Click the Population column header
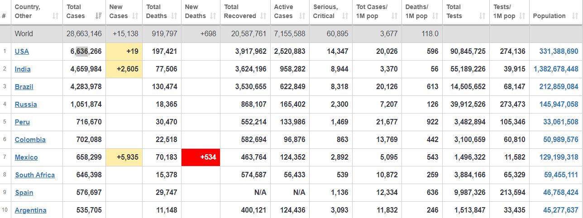Viewport: 583px width, 218px height. click(556, 12)
